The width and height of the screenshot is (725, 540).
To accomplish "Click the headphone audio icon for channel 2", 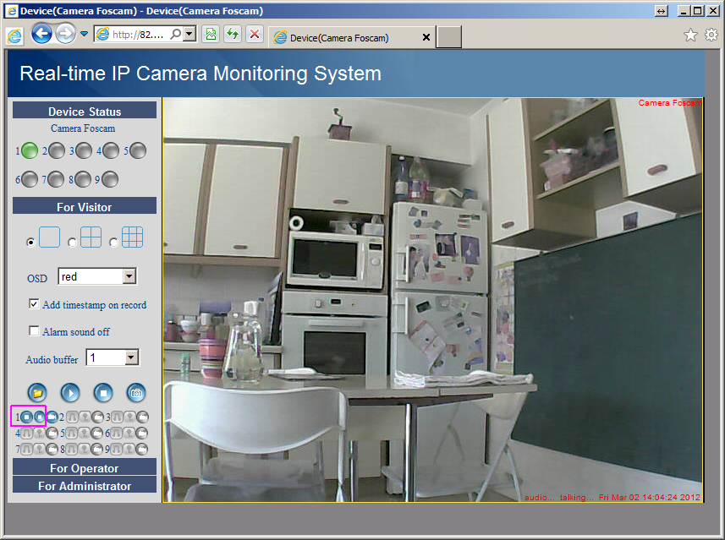I will (72, 417).
